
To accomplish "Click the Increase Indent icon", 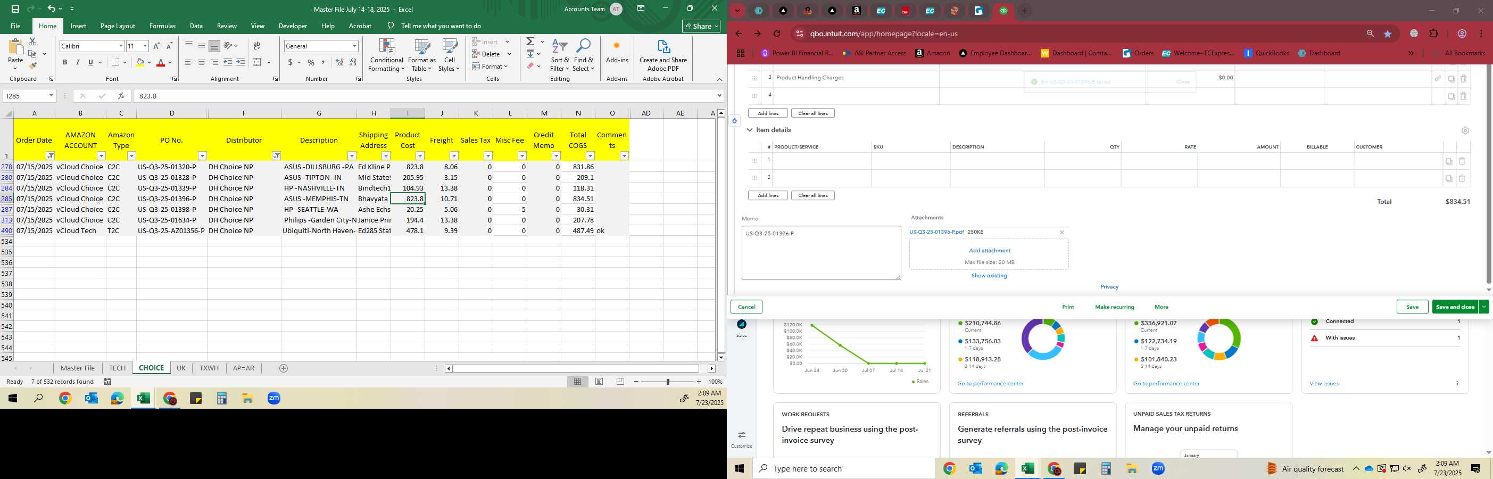I will (240, 62).
